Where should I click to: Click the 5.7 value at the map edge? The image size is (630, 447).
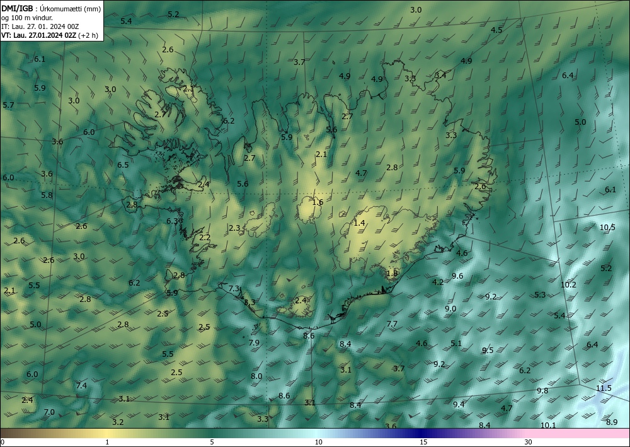click(x=8, y=105)
